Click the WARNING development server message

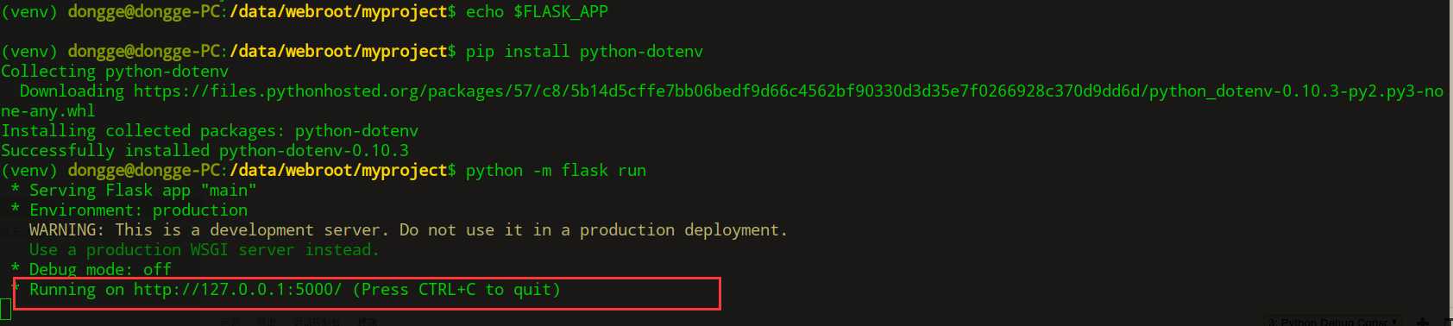[x=408, y=230]
